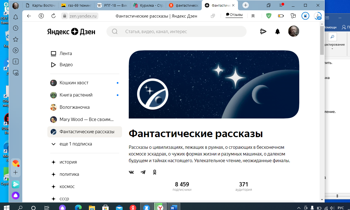This screenshot has height=210, width=350.
Task: Open browser sidebar notifications bell
Action: click(16, 17)
